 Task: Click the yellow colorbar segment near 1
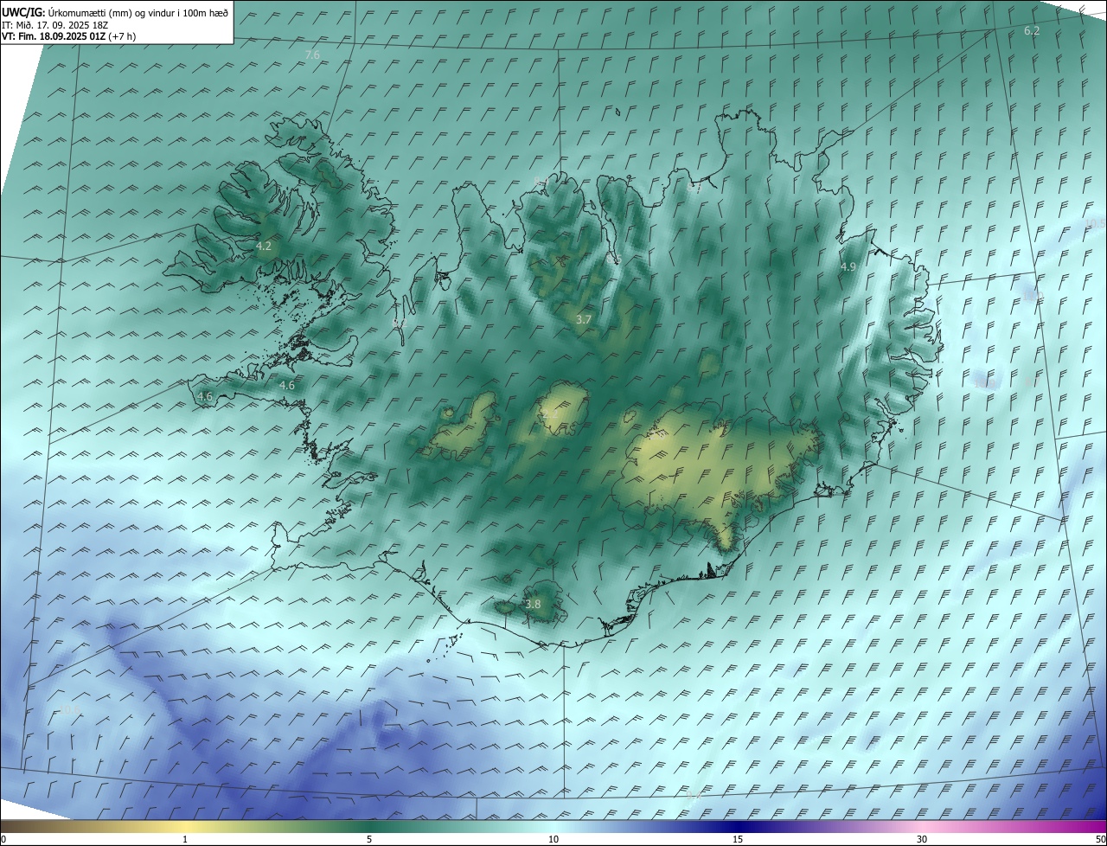[x=185, y=826]
